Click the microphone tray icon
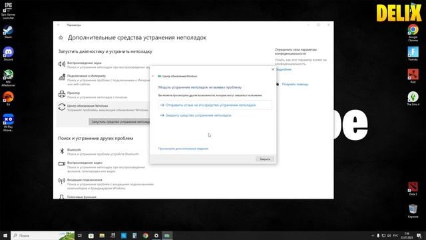 378,235
